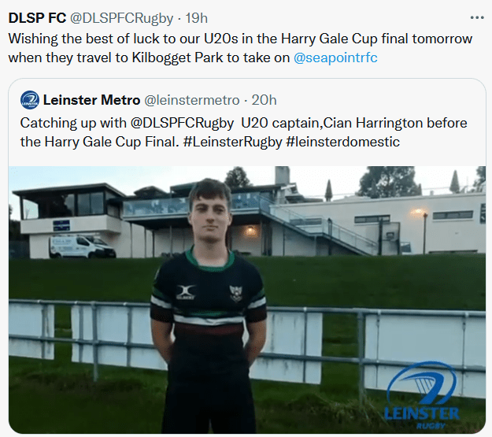Screen dimensions: 492x437
Task: Click the @leinstermetro handle
Action: tap(191, 100)
